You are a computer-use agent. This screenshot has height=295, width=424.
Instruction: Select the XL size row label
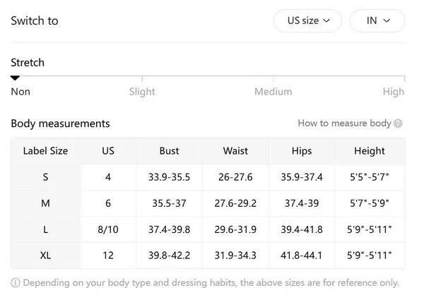point(45,255)
